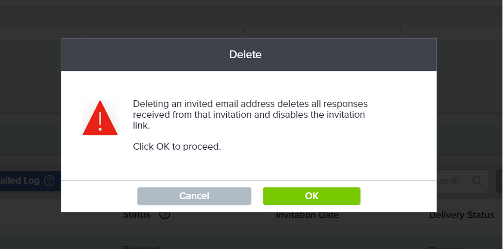Screen dimensions: 504x249
Task: Click the Bounced value under Delivery Status
Action: pyautogui.click(x=446, y=247)
